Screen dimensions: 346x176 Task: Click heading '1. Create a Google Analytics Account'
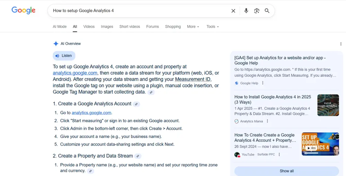(92, 104)
